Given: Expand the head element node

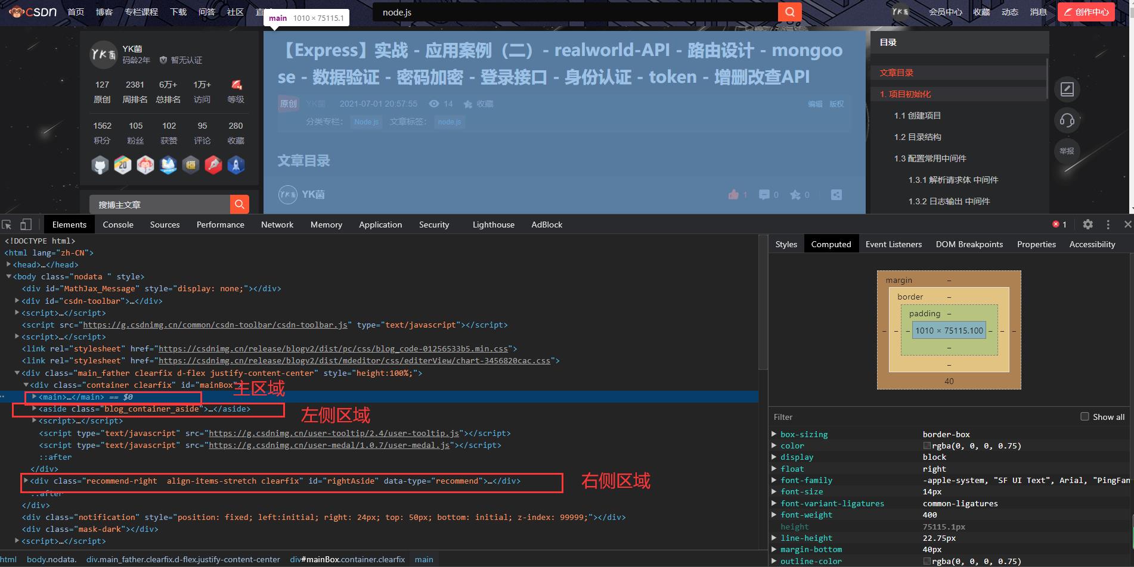Looking at the screenshot, I should [x=8, y=264].
